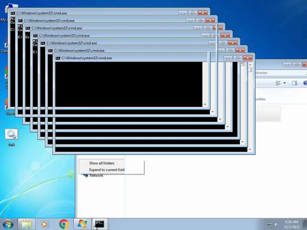Choose Expand to current folder entry

(107, 170)
